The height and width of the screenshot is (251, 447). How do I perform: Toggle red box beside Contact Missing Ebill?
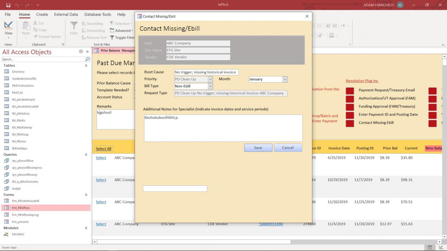(x=350, y=123)
